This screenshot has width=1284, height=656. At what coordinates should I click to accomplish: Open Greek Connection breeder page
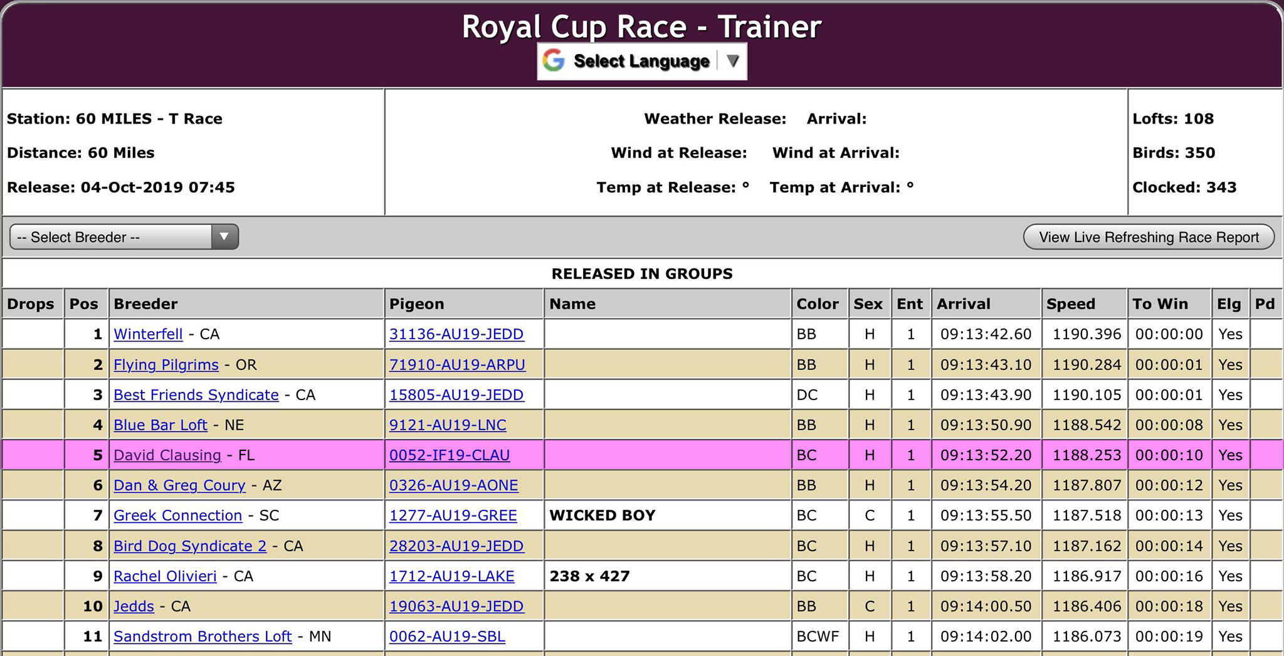click(177, 516)
